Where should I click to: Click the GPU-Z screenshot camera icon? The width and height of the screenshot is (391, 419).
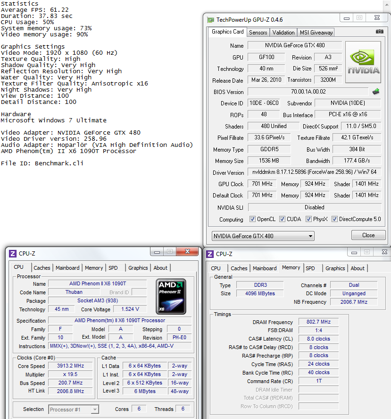tap(380, 32)
